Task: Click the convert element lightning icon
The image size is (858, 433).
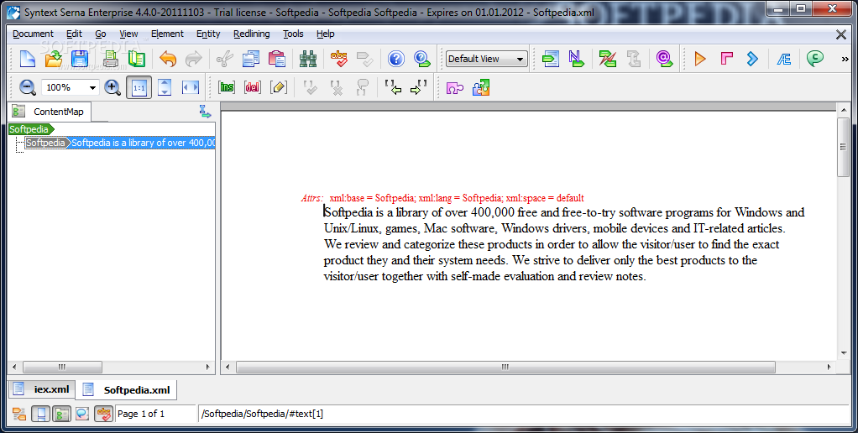Action: [x=607, y=59]
